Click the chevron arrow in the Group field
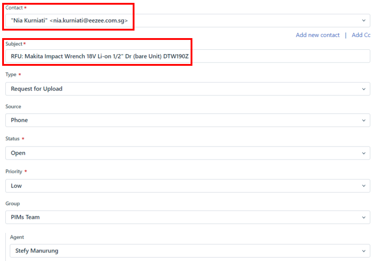Viewport: 374px width, 261px height. (x=364, y=218)
